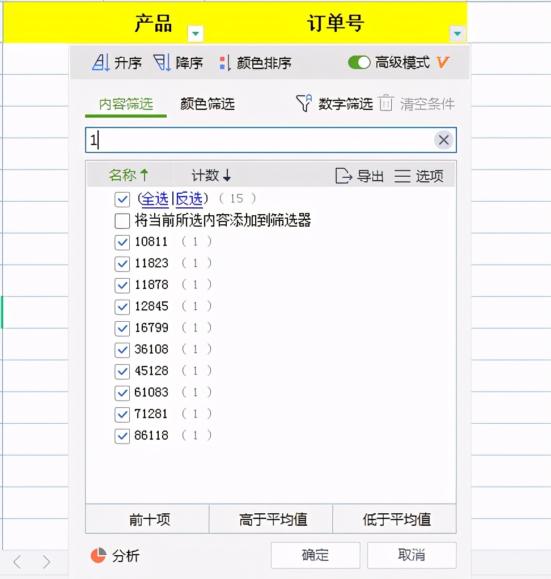Open 颜色排序 color sort
Viewport: 551px width, 579px height.
click(255, 63)
